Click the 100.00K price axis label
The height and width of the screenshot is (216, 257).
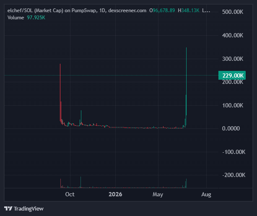[x=233, y=105]
